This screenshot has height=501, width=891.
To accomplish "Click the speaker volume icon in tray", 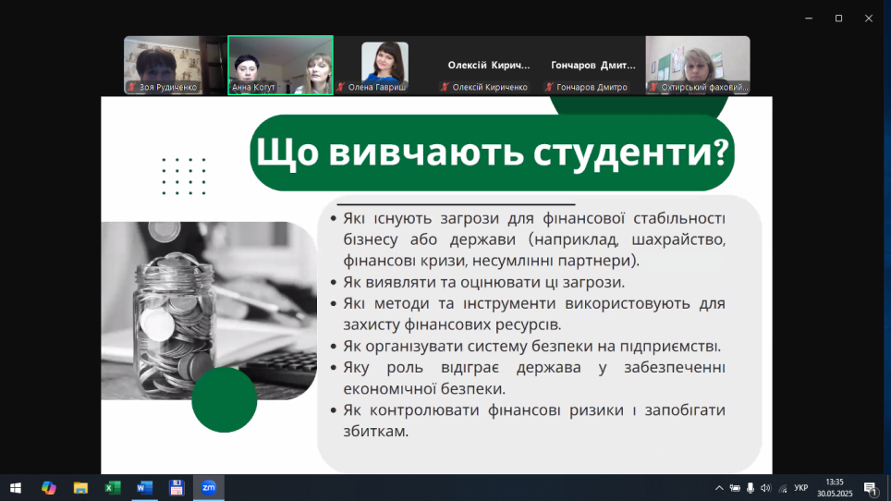I will tap(766, 487).
